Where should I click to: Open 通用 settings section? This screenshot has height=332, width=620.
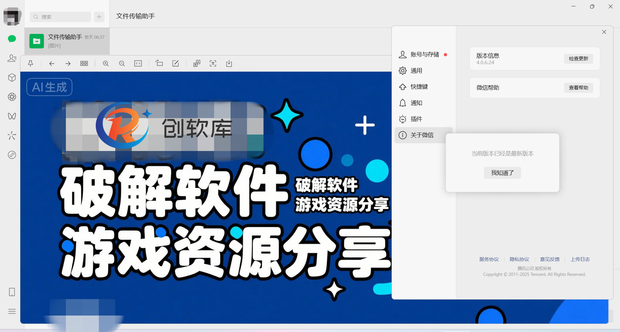(423, 71)
